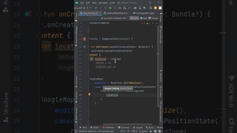
Task: Click the Search Everywhere magnifier icon
Action: 151,8
